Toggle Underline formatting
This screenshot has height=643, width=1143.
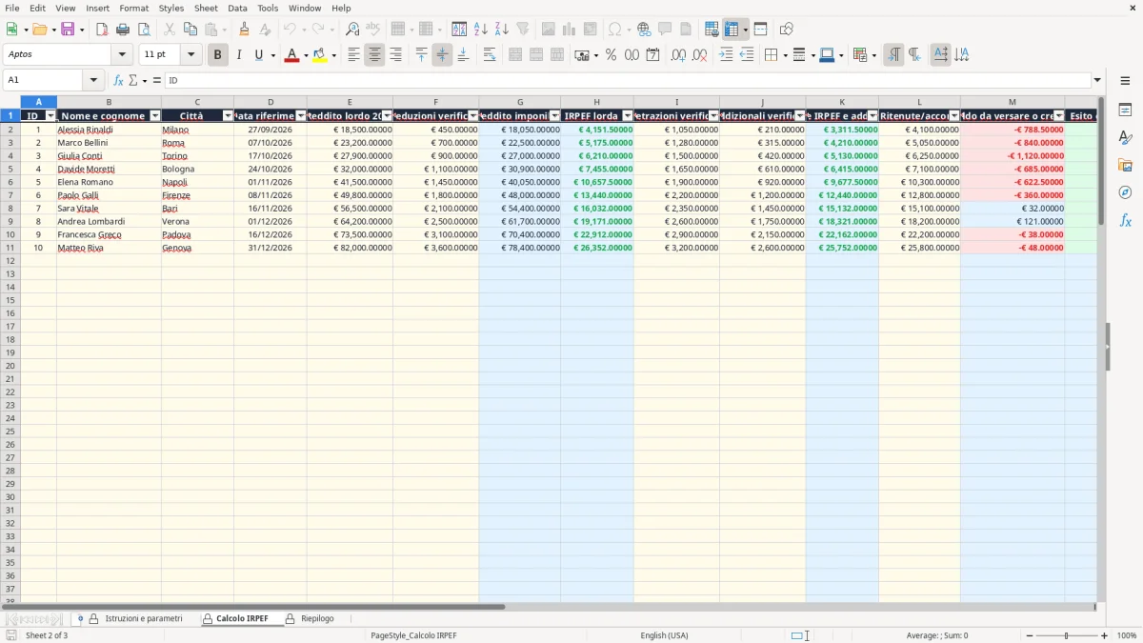(x=258, y=55)
